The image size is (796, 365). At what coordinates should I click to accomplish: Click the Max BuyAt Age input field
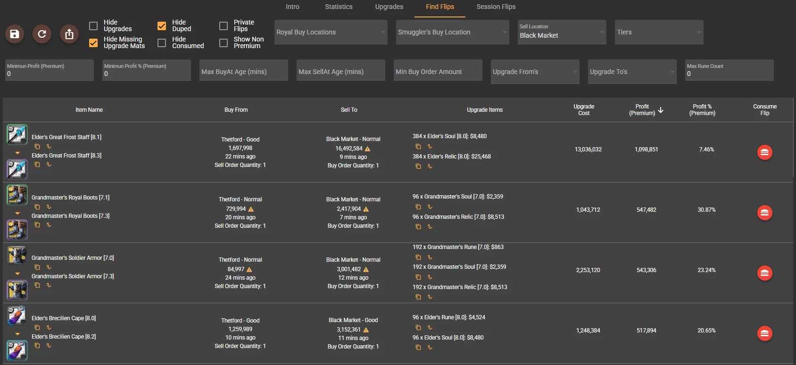(243, 72)
